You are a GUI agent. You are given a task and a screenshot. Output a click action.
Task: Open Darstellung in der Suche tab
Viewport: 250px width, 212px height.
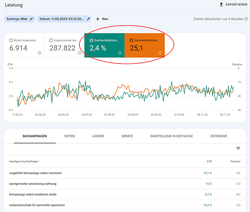pyautogui.click(x=172, y=136)
